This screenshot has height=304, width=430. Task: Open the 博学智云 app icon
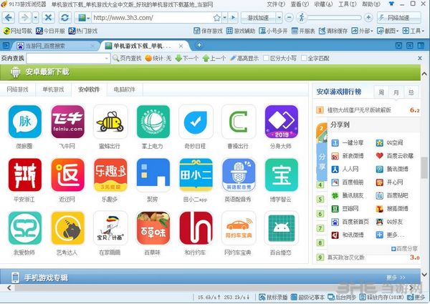point(282,175)
